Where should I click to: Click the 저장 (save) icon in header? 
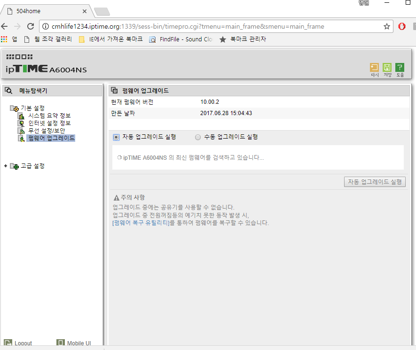[x=387, y=67]
